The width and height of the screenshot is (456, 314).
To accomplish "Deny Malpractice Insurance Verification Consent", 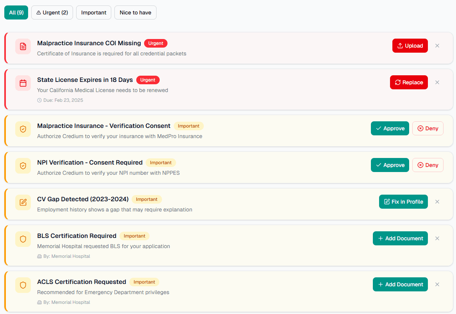I will tap(428, 128).
